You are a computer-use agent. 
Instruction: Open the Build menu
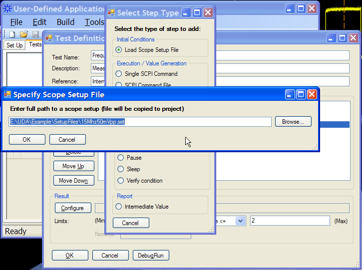click(65, 22)
